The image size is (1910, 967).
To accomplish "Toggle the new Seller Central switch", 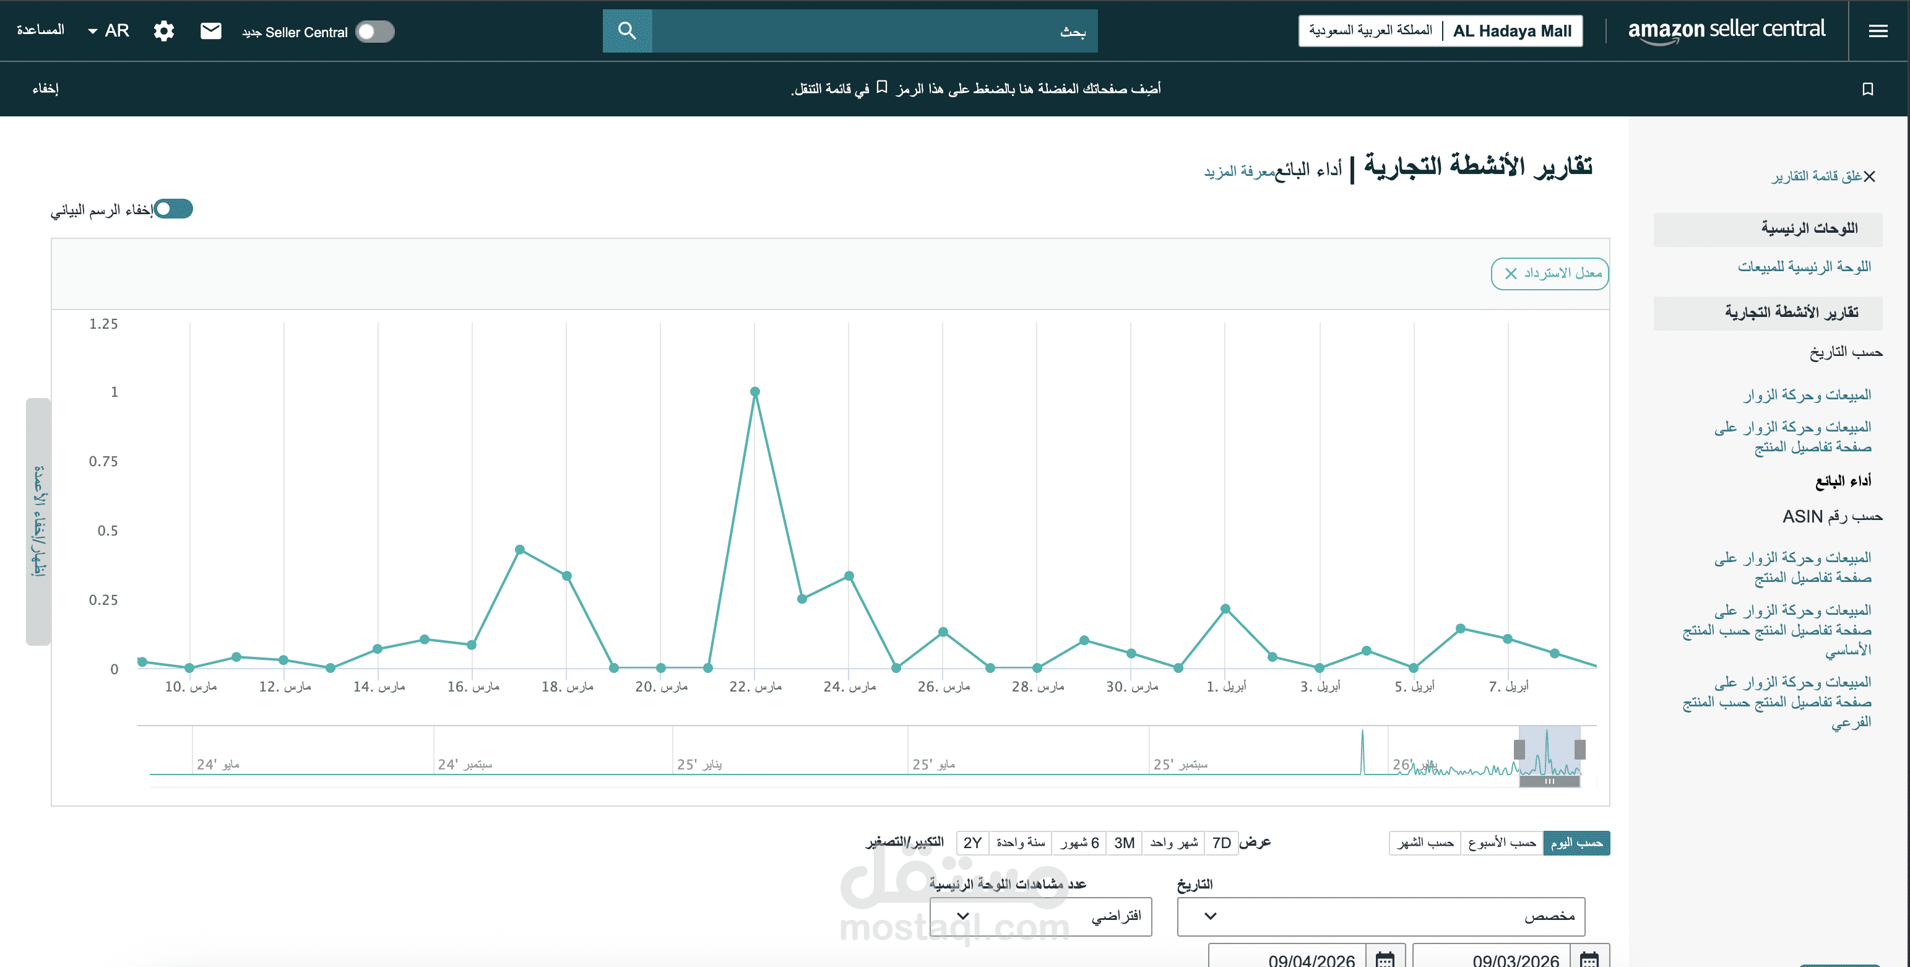I will tap(374, 32).
